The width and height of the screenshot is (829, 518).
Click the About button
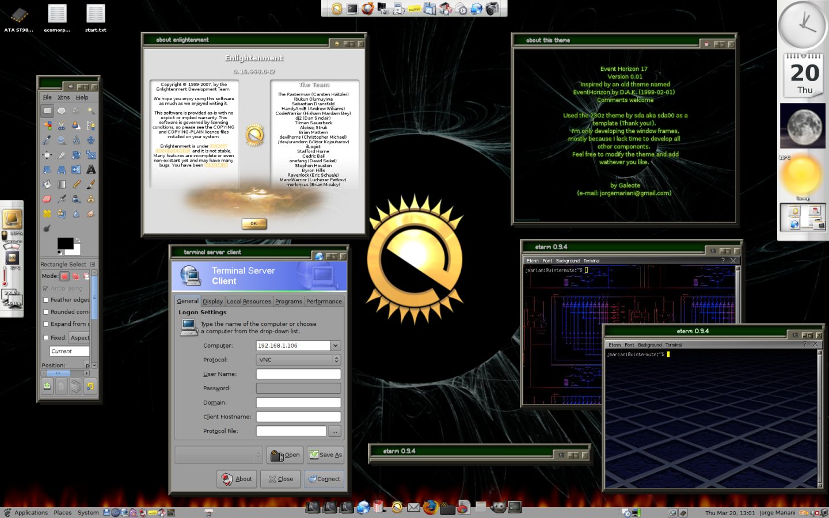tap(237, 479)
